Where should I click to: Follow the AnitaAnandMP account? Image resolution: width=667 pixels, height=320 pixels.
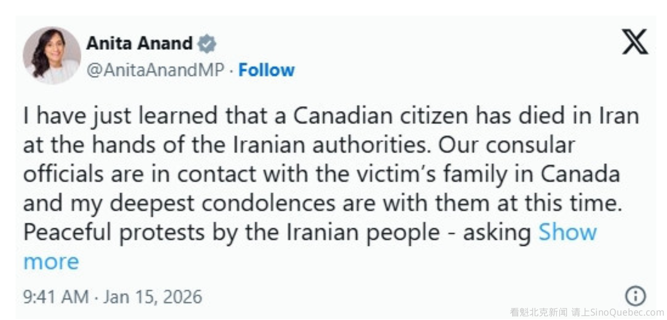(x=267, y=70)
